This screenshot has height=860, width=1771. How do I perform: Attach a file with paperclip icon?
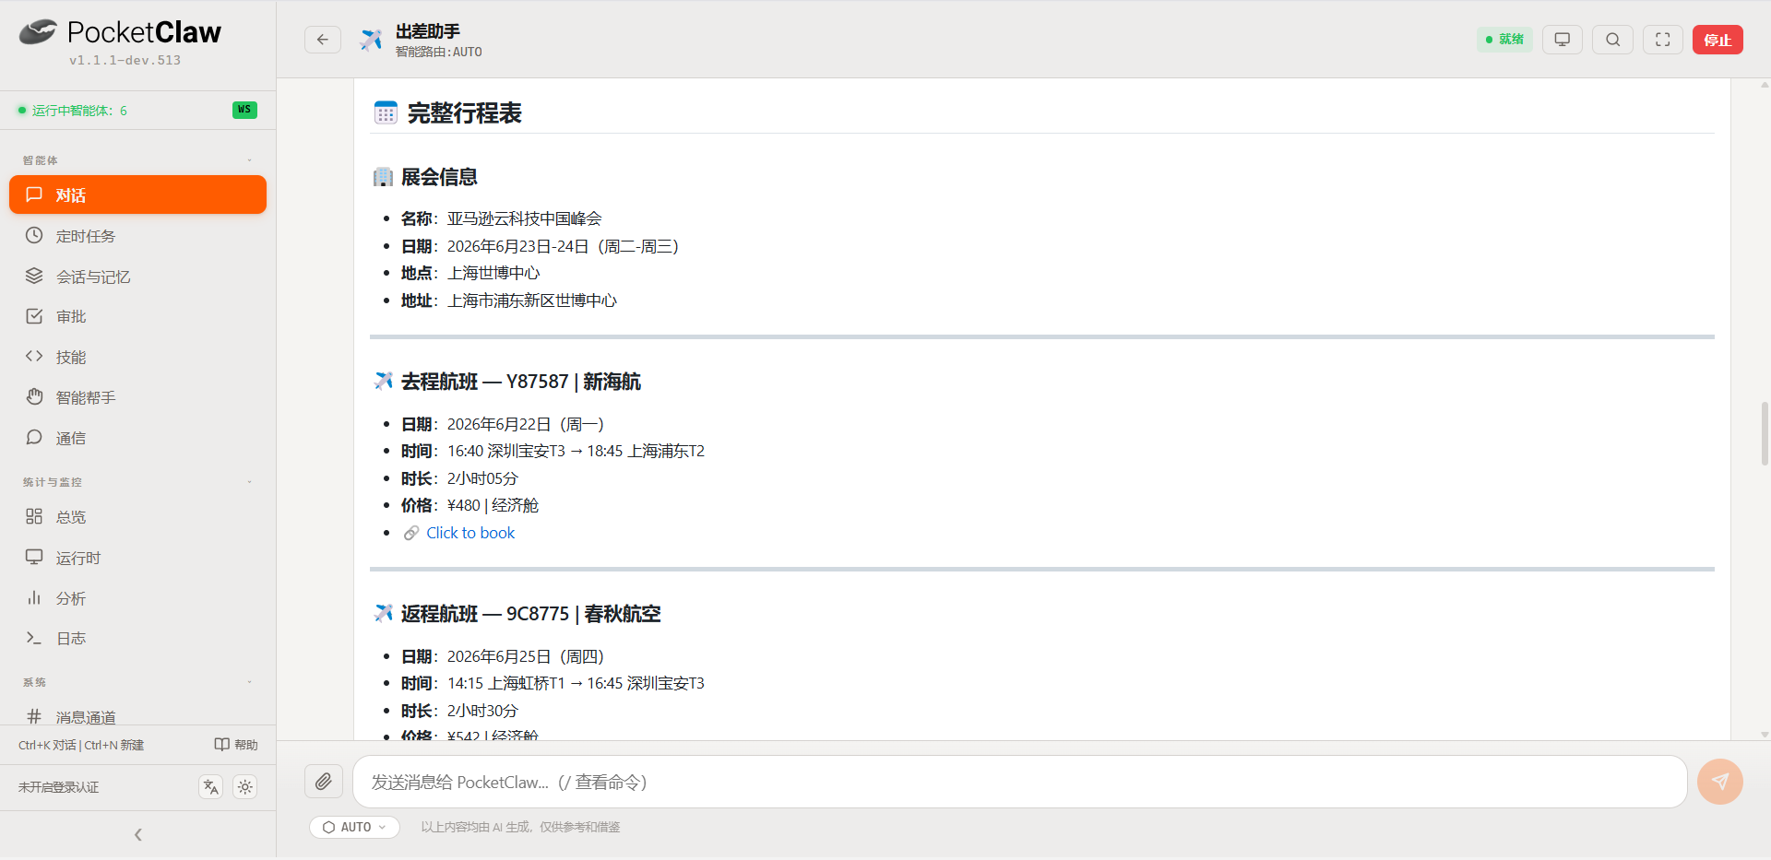tap(324, 782)
